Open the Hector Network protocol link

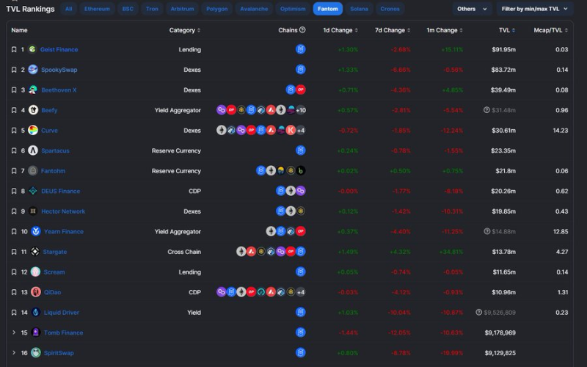(63, 211)
